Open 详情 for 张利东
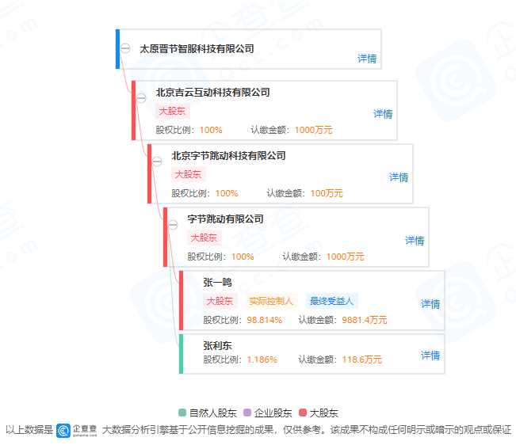Image resolution: width=516 pixels, height=445 pixels. pyautogui.click(x=430, y=356)
